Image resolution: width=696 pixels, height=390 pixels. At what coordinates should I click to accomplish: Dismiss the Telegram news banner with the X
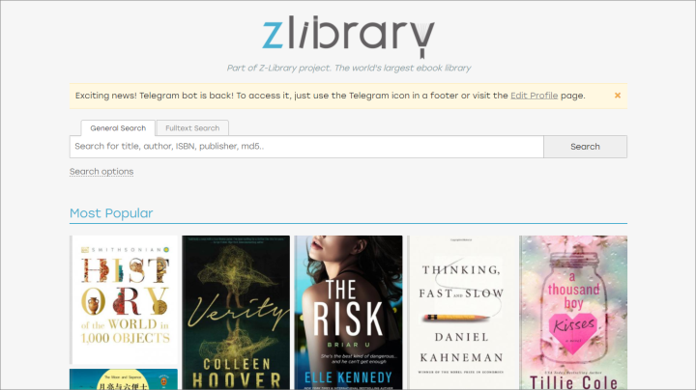coord(618,96)
